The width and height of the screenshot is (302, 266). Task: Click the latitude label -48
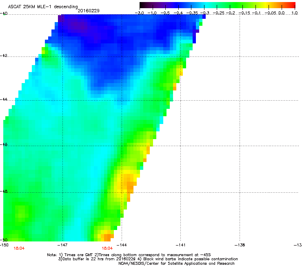[4, 191]
